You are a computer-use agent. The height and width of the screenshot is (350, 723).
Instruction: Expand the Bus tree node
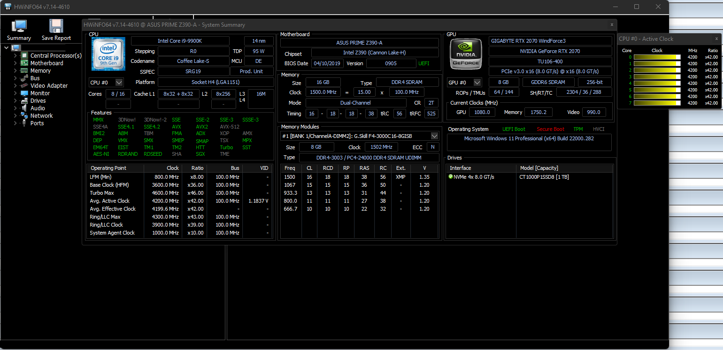(15, 78)
